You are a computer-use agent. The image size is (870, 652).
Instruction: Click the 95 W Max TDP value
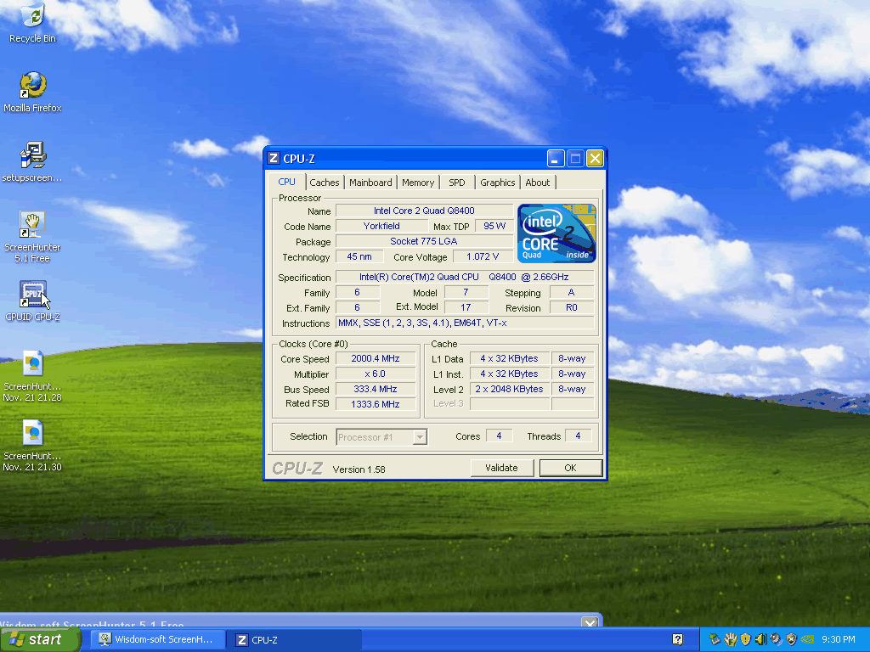[494, 226]
